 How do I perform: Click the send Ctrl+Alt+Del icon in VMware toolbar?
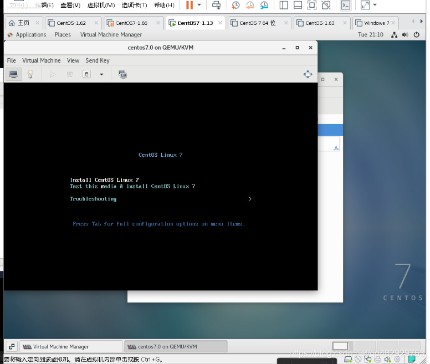[216, 5]
